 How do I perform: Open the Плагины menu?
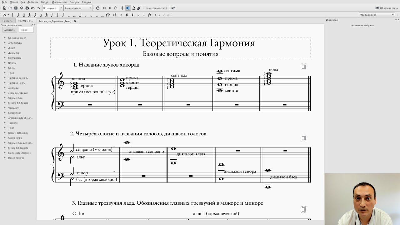74,2
